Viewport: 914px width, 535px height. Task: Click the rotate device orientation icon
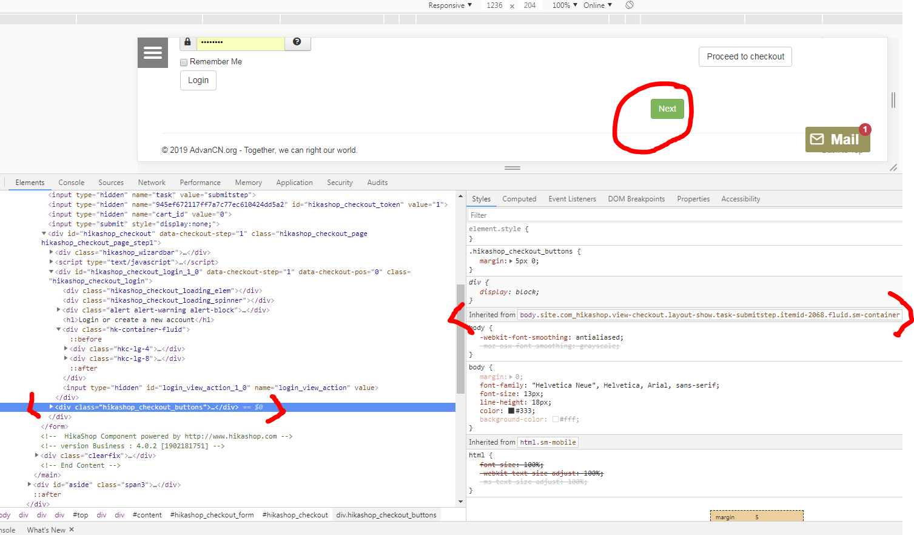630,5
